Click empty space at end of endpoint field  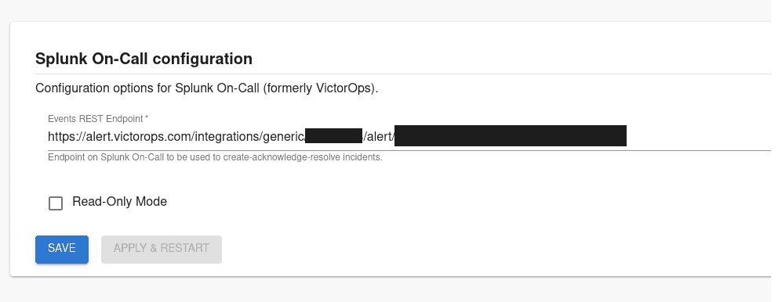(698, 136)
